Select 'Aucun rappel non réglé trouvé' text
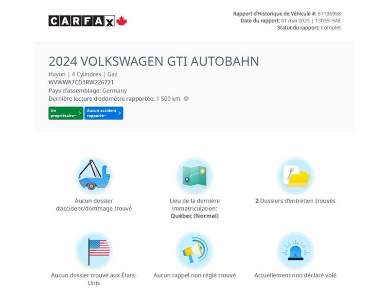Viewport: 389px width, 292px height. pyautogui.click(x=194, y=275)
